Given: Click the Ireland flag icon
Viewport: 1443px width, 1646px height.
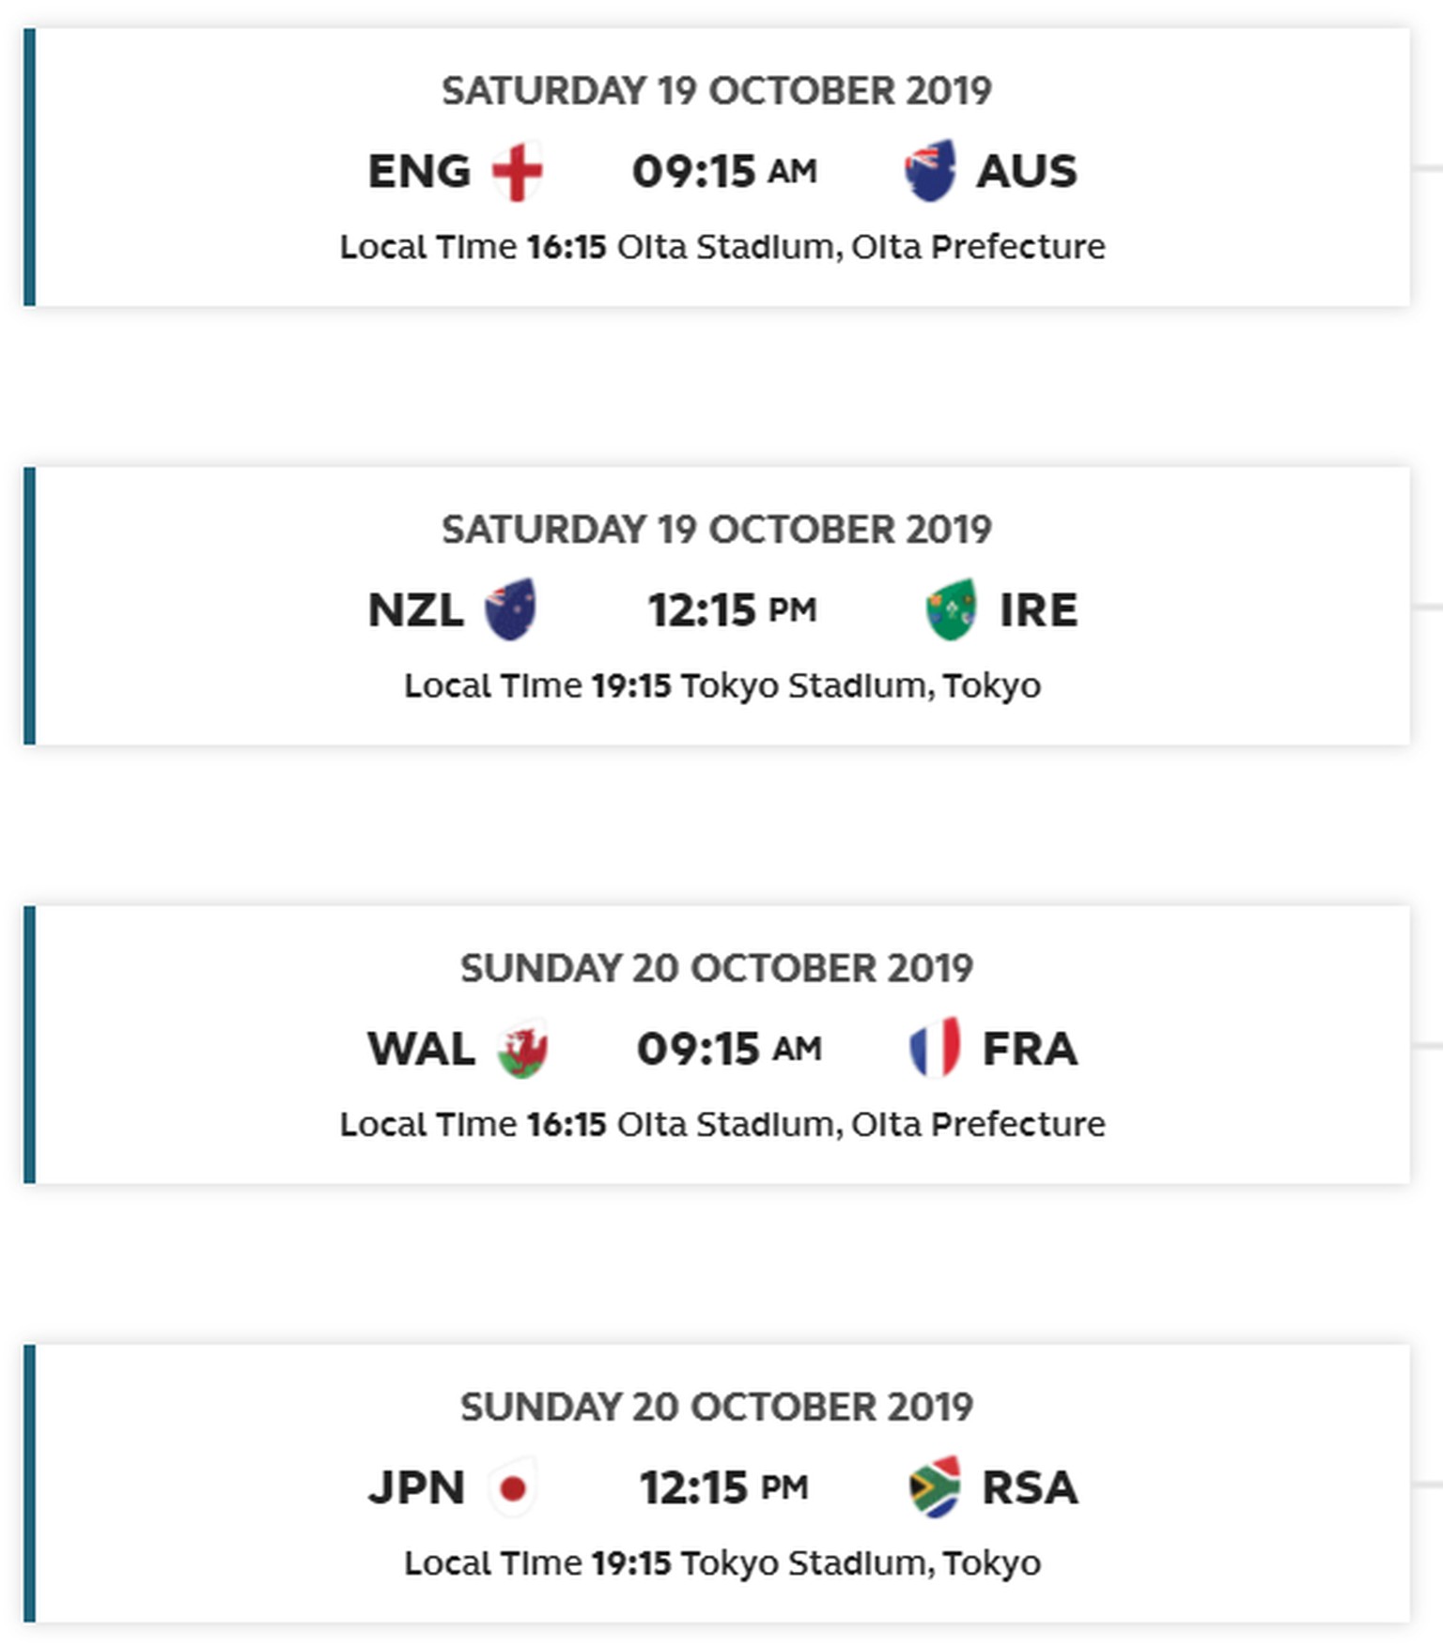Looking at the screenshot, I should point(951,609).
